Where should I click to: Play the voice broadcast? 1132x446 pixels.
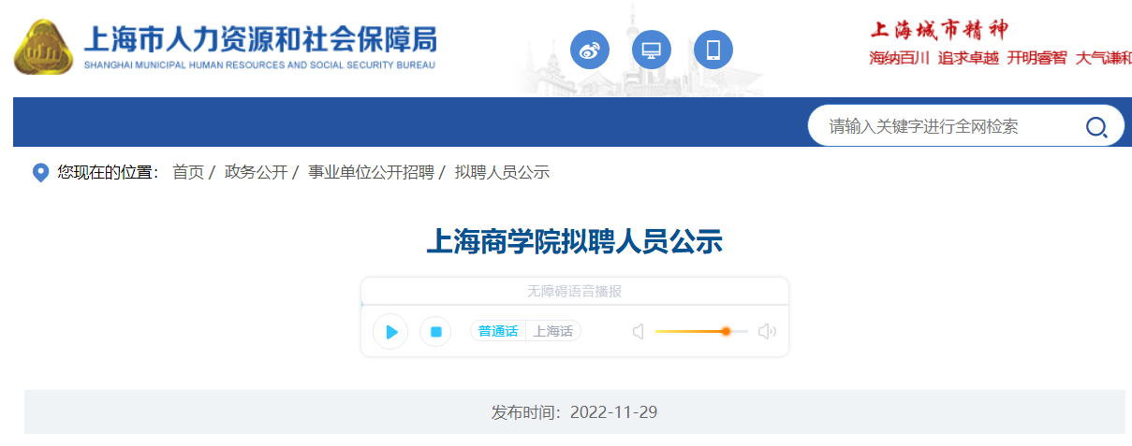click(390, 331)
